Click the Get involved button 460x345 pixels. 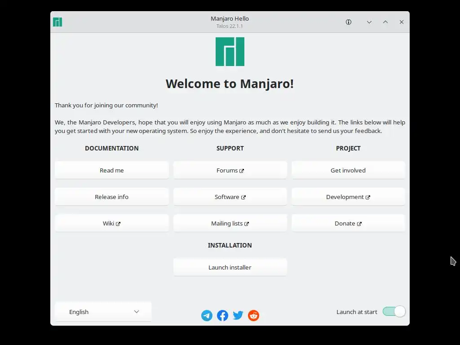coord(348,170)
